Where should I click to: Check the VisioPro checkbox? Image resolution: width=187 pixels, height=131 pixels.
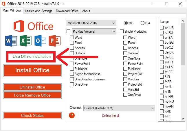(125, 79)
